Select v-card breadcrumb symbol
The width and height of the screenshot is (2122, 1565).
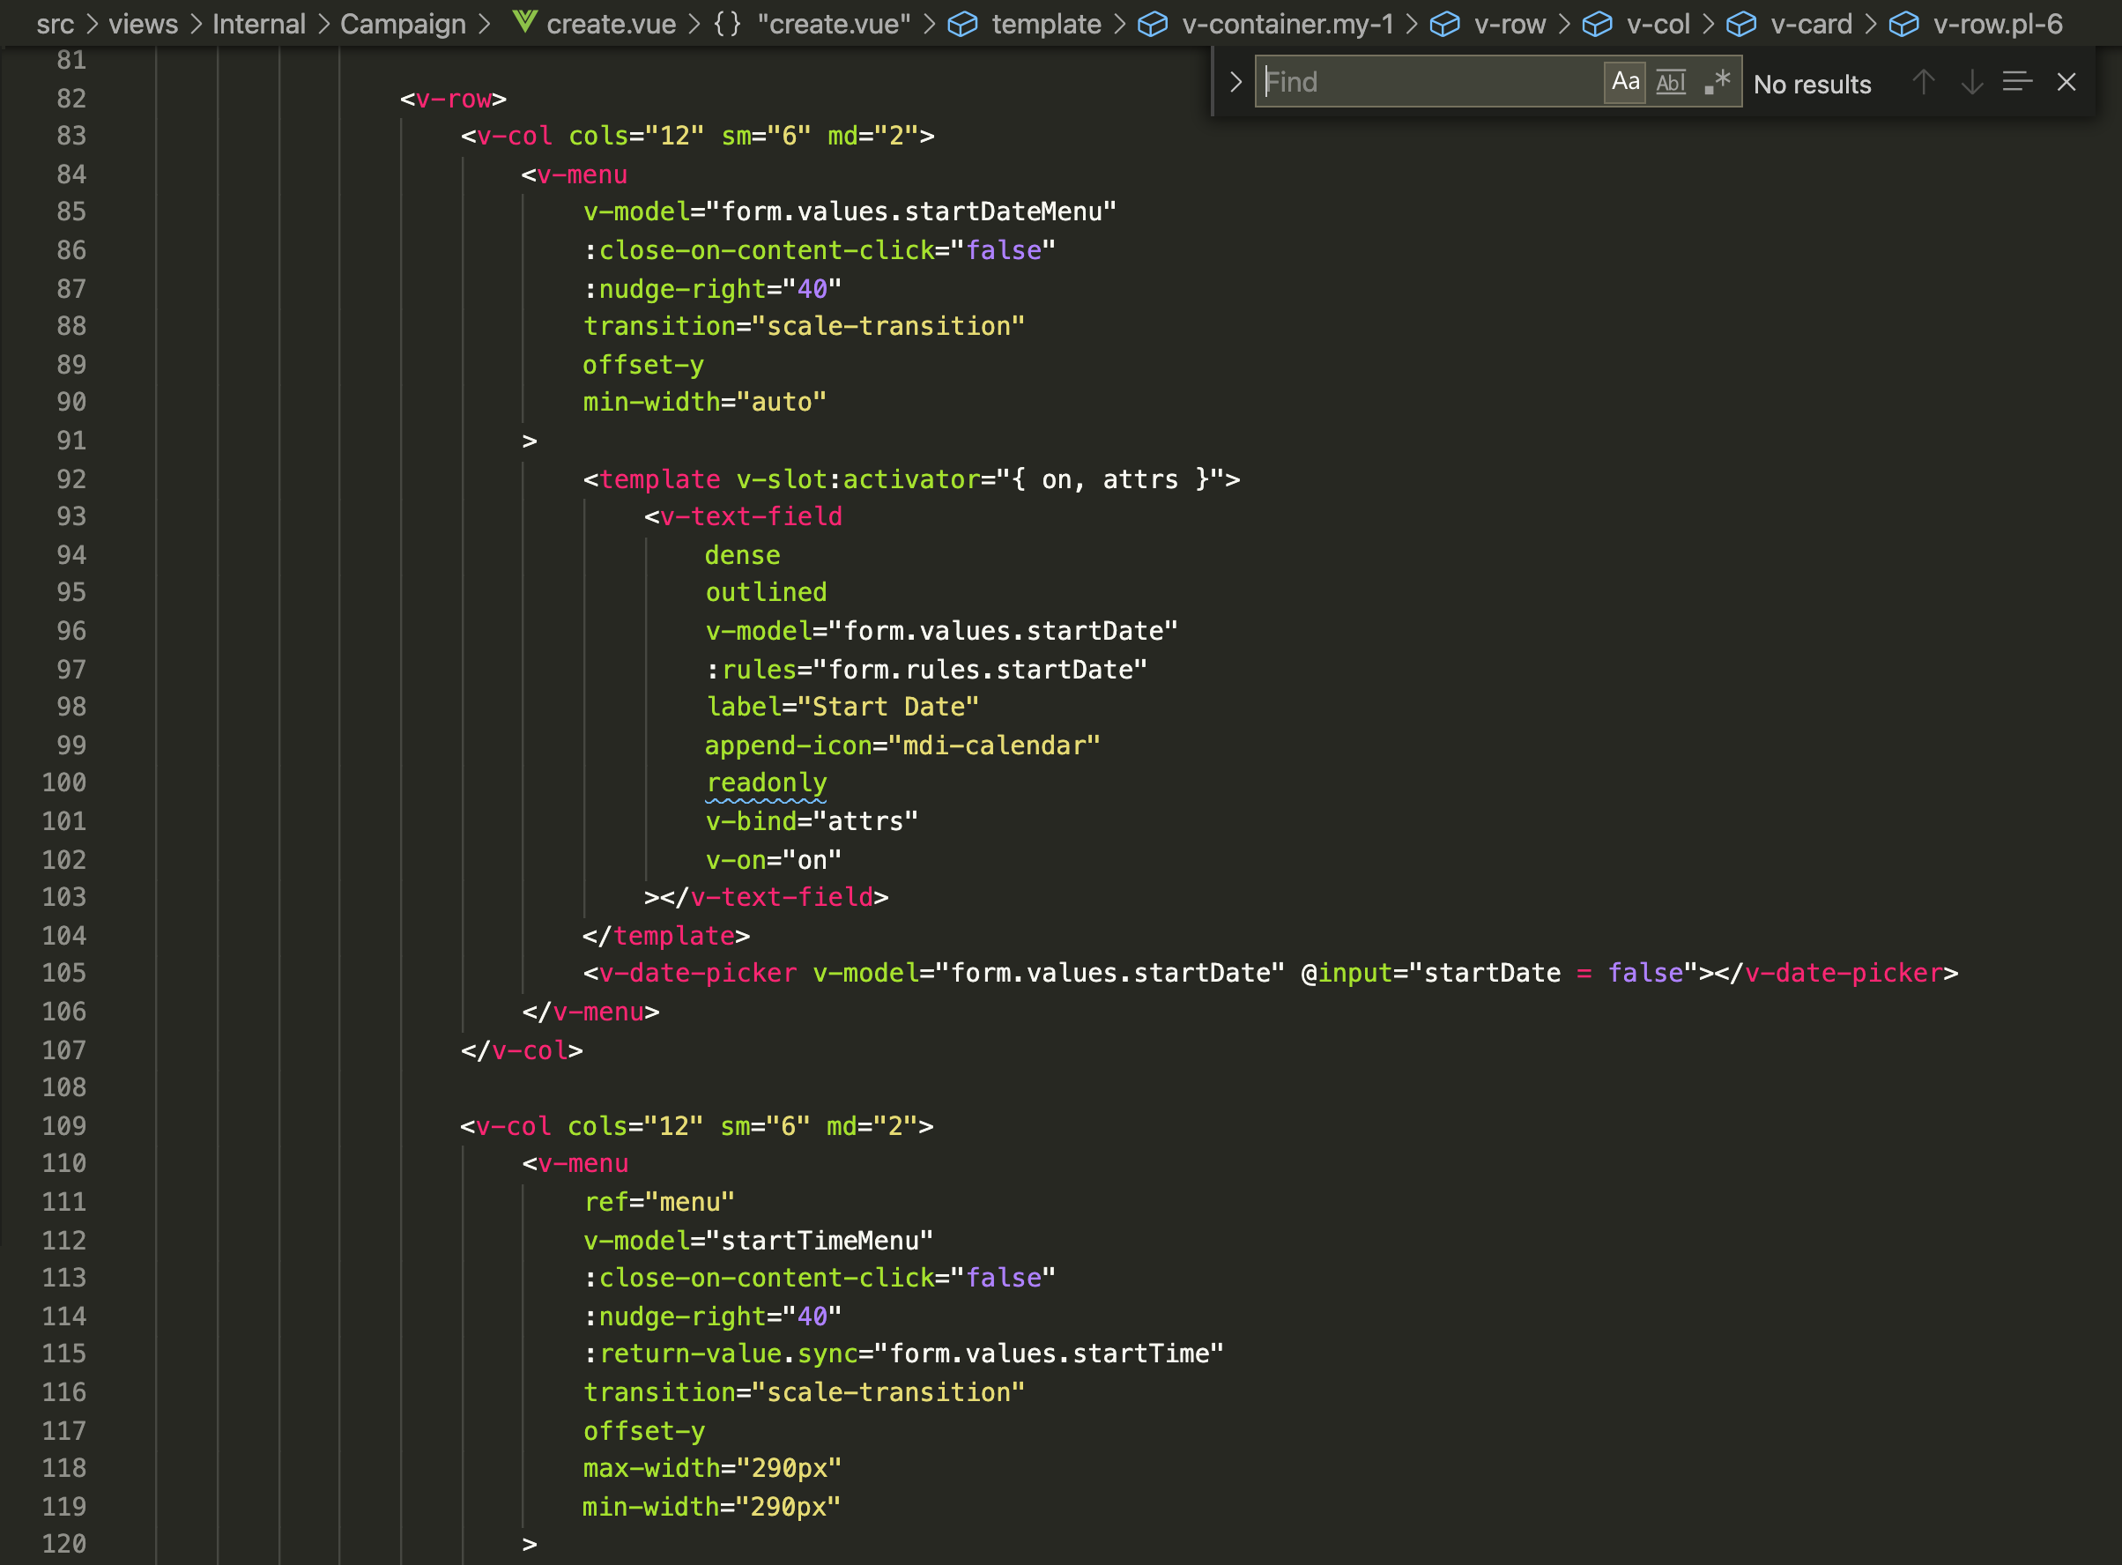tap(1811, 24)
